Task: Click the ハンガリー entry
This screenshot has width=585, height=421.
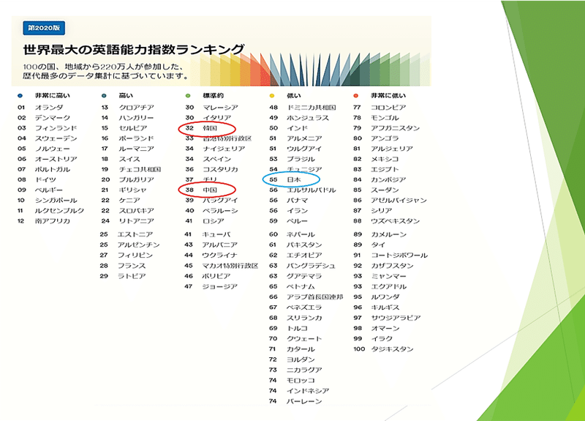Action: (x=136, y=118)
